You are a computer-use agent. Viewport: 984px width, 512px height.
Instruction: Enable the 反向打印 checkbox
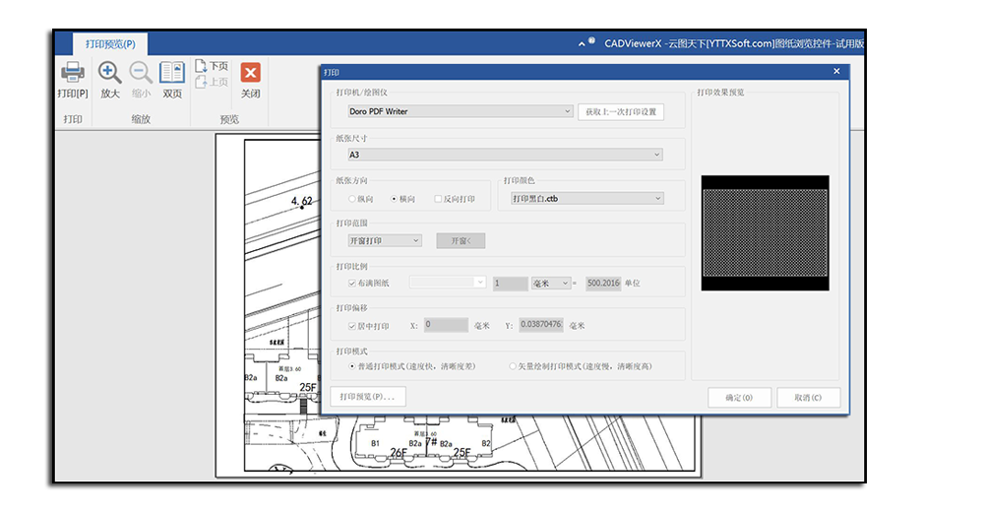click(438, 199)
